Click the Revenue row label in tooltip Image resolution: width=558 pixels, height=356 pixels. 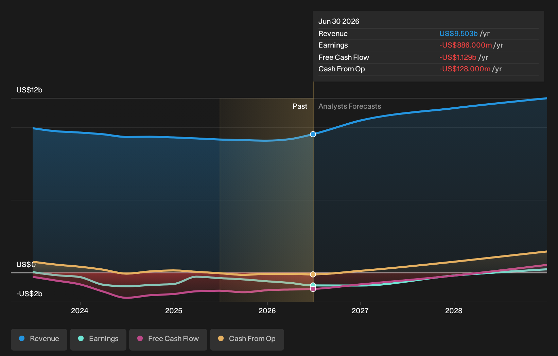point(333,34)
